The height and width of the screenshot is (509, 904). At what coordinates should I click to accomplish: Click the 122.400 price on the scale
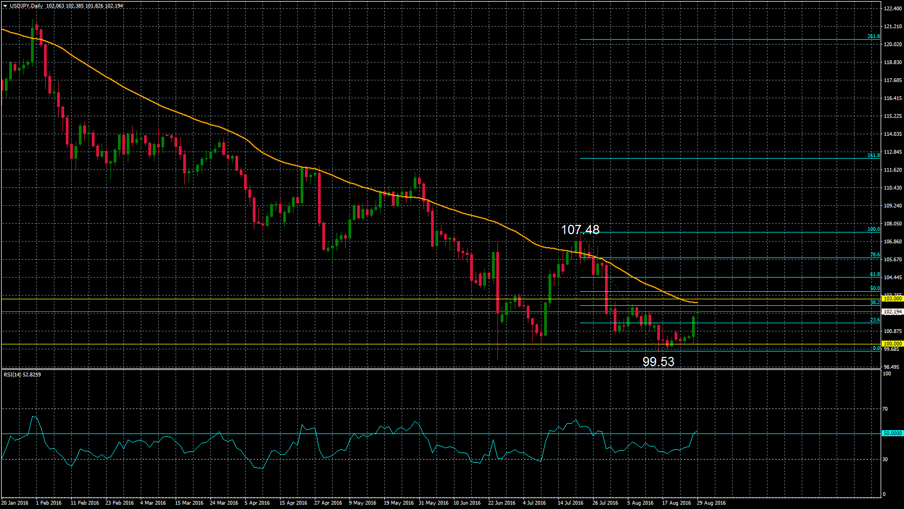pyautogui.click(x=893, y=9)
